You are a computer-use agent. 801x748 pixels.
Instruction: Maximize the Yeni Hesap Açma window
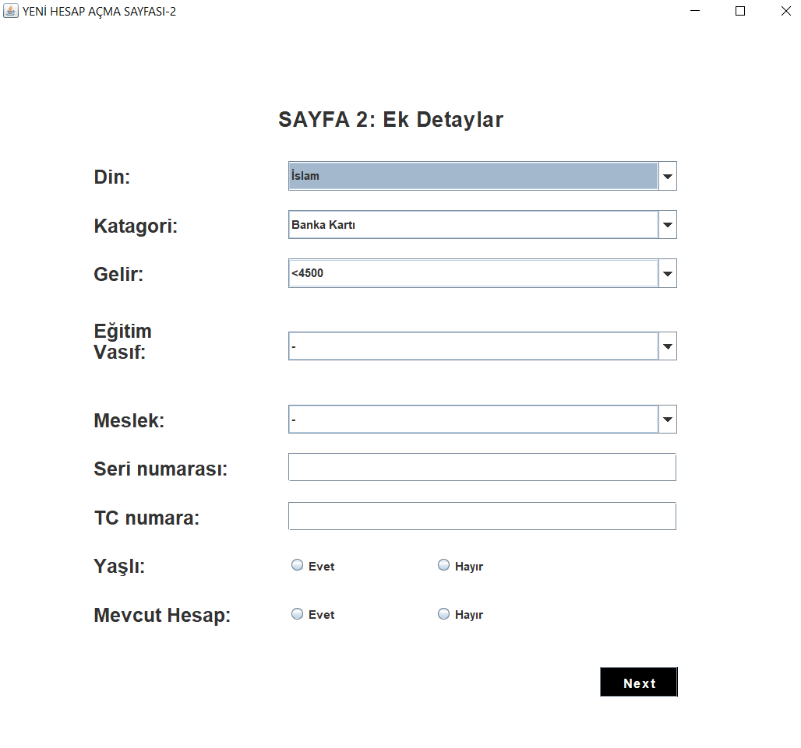click(x=740, y=11)
